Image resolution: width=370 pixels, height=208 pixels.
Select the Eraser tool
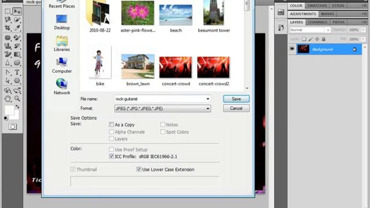pyautogui.click(x=8, y=54)
